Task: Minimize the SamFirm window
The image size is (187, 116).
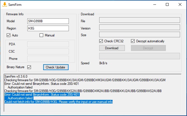Action: 155,4
